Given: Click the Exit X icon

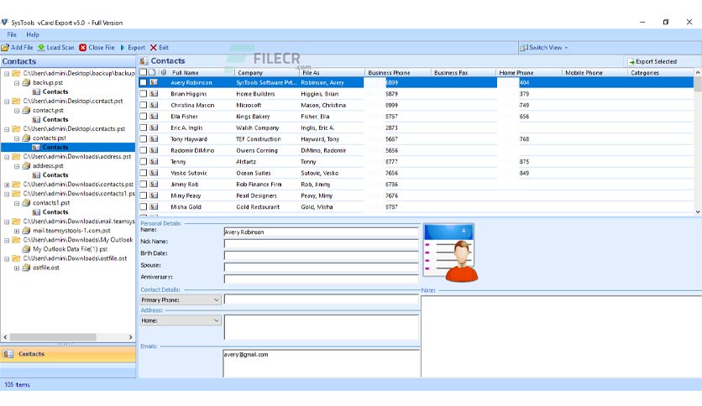Looking at the screenshot, I should point(153,48).
